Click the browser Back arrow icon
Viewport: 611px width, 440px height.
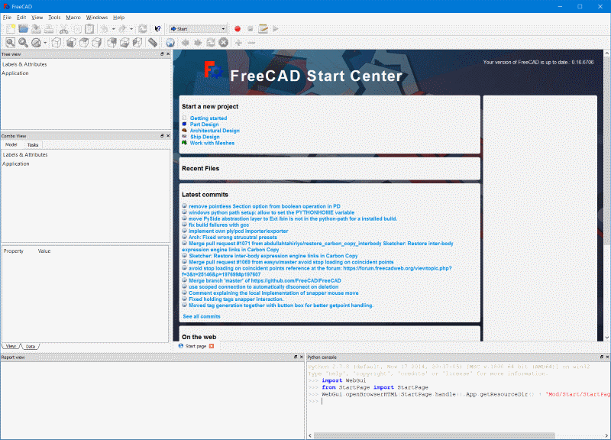tap(185, 43)
